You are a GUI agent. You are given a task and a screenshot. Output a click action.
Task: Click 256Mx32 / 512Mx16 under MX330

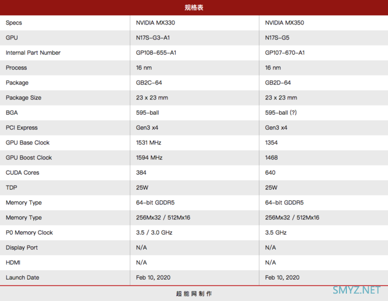[x=163, y=218]
